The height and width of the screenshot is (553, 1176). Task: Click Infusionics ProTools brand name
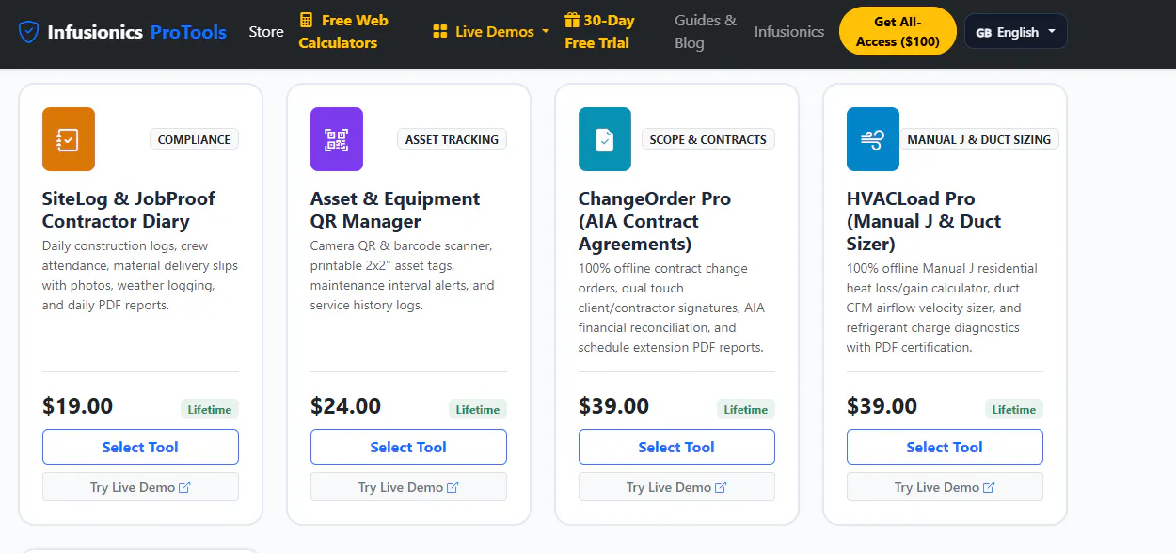[139, 32]
